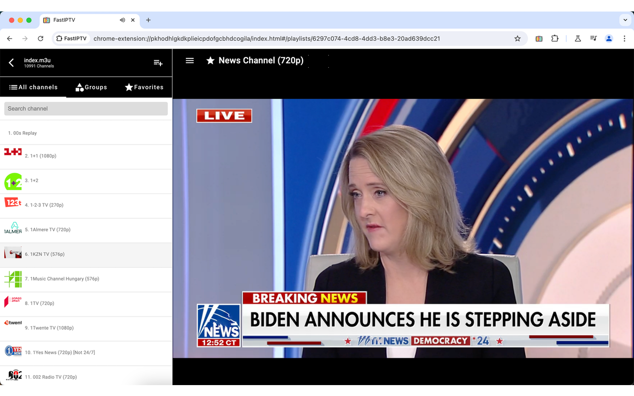
Task: Click the 1+1 channel logo
Action: click(x=13, y=151)
